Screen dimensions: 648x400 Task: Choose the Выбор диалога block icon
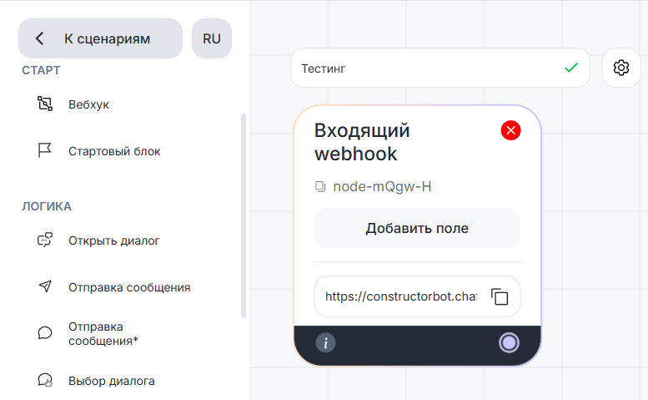pyautogui.click(x=45, y=381)
